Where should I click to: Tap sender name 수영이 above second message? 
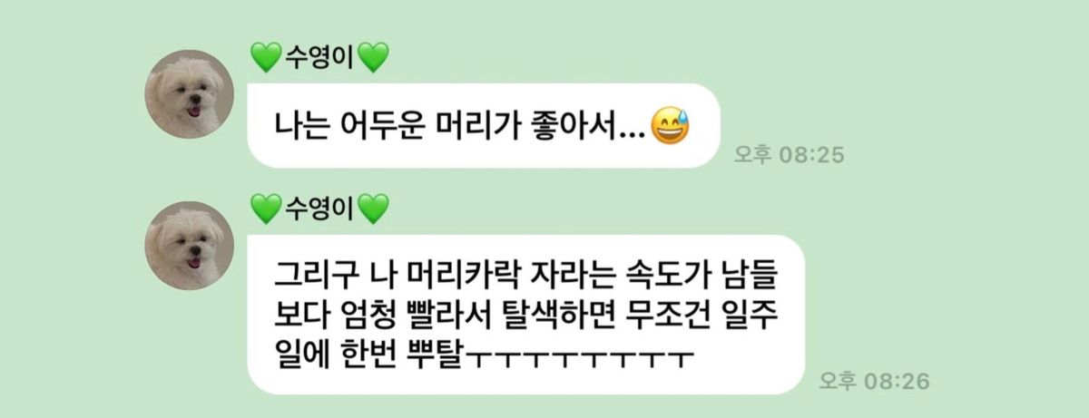[319, 210]
